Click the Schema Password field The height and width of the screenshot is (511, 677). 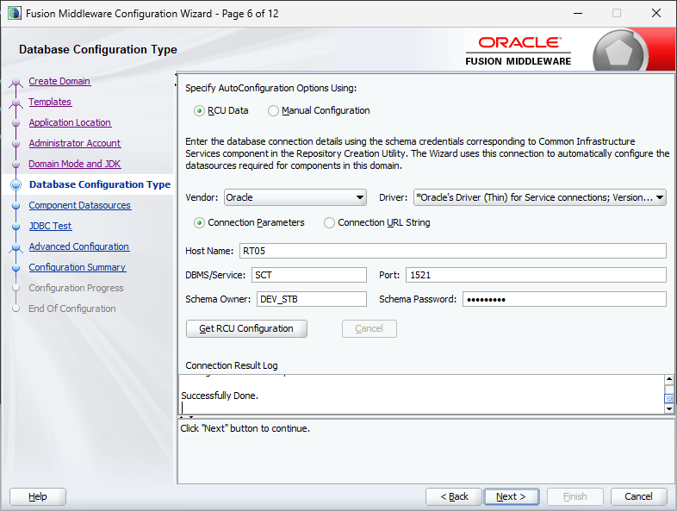564,299
